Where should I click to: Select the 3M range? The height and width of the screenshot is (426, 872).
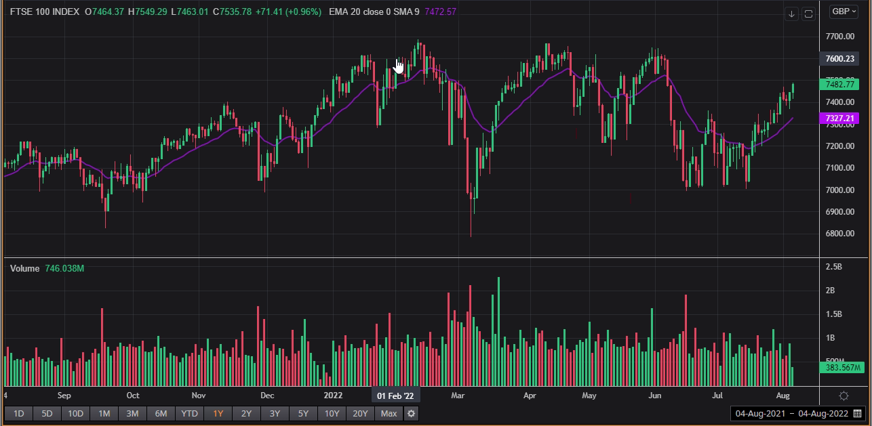132,413
